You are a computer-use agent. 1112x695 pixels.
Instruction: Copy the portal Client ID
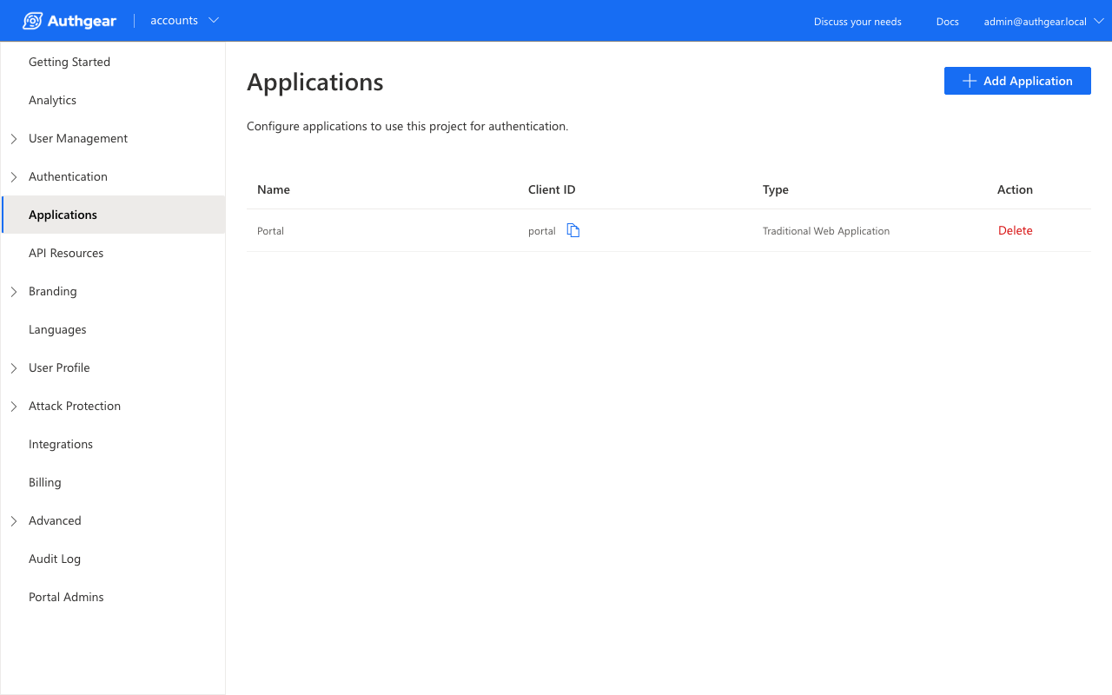click(573, 230)
